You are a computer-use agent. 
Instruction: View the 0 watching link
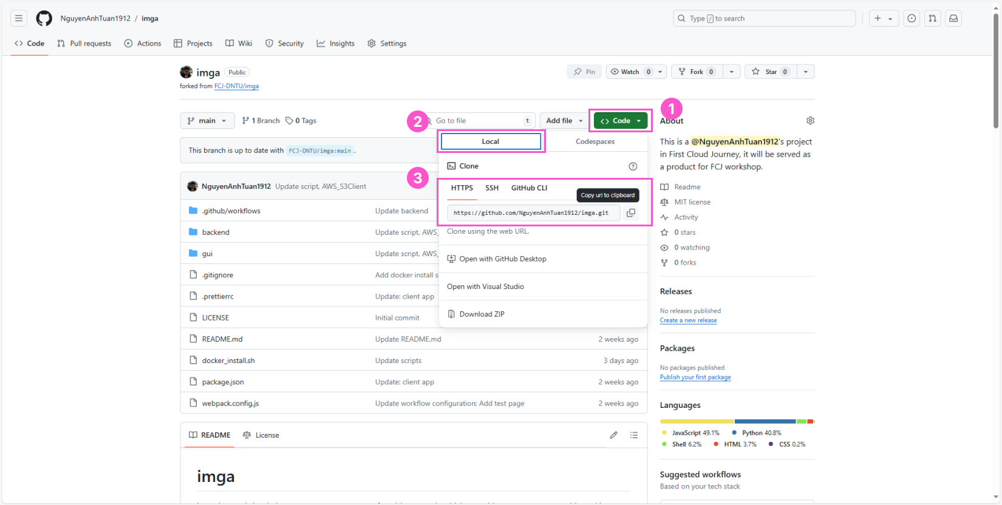tap(685, 248)
